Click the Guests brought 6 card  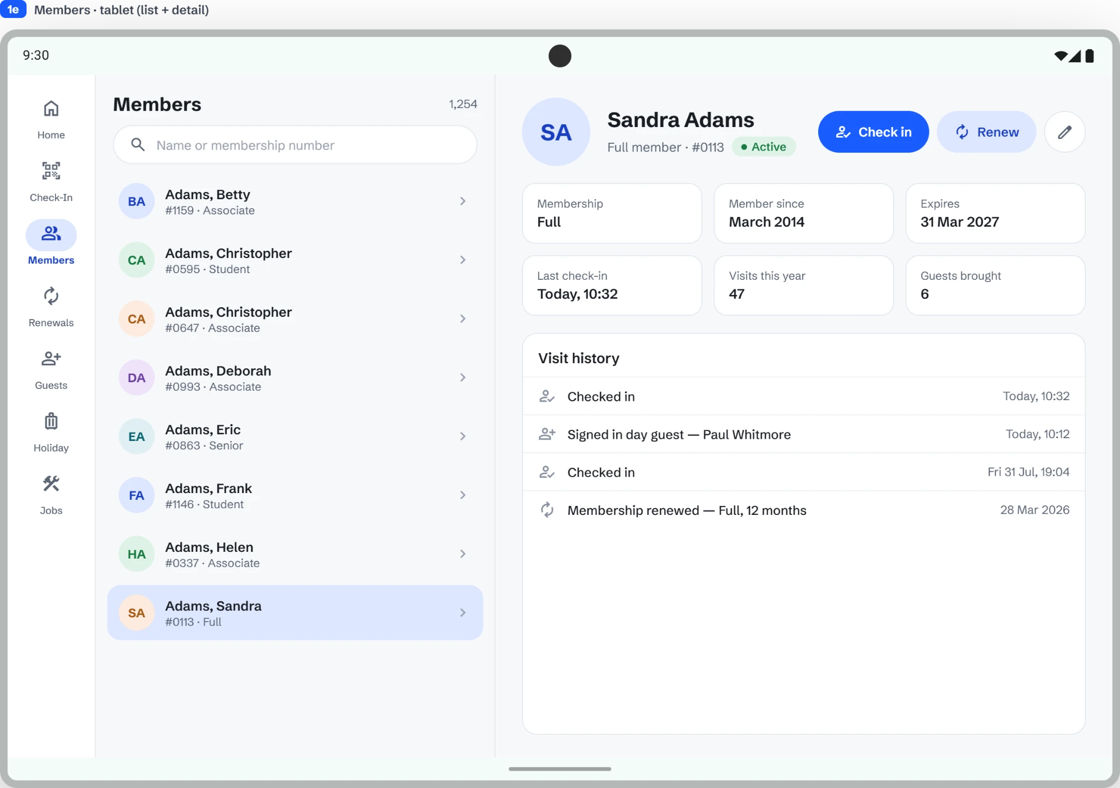click(995, 285)
